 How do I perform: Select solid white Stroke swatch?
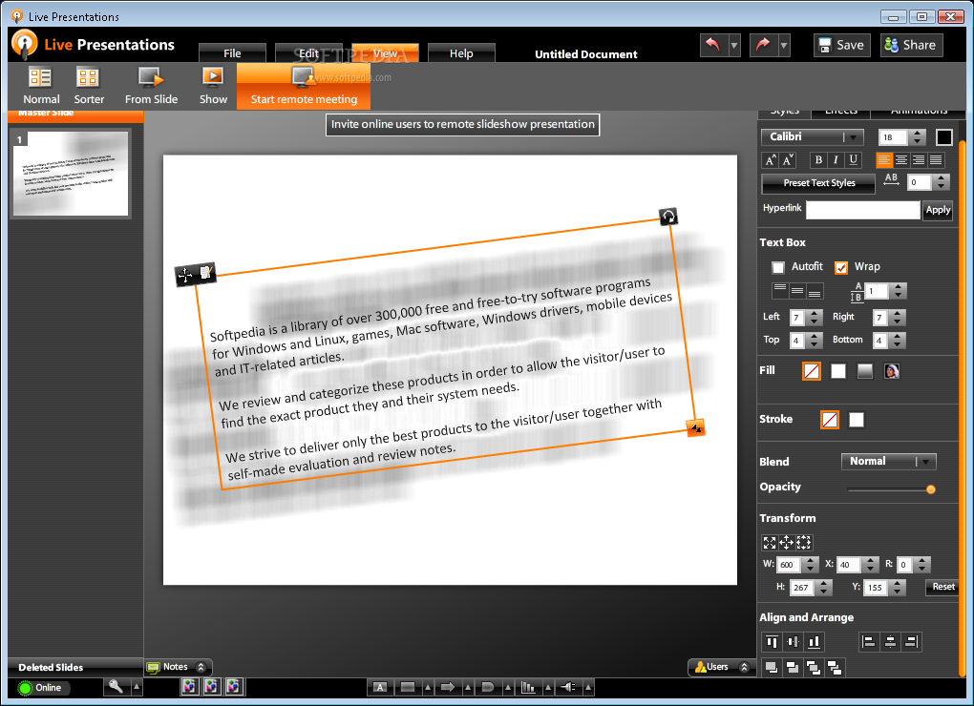[x=856, y=420]
